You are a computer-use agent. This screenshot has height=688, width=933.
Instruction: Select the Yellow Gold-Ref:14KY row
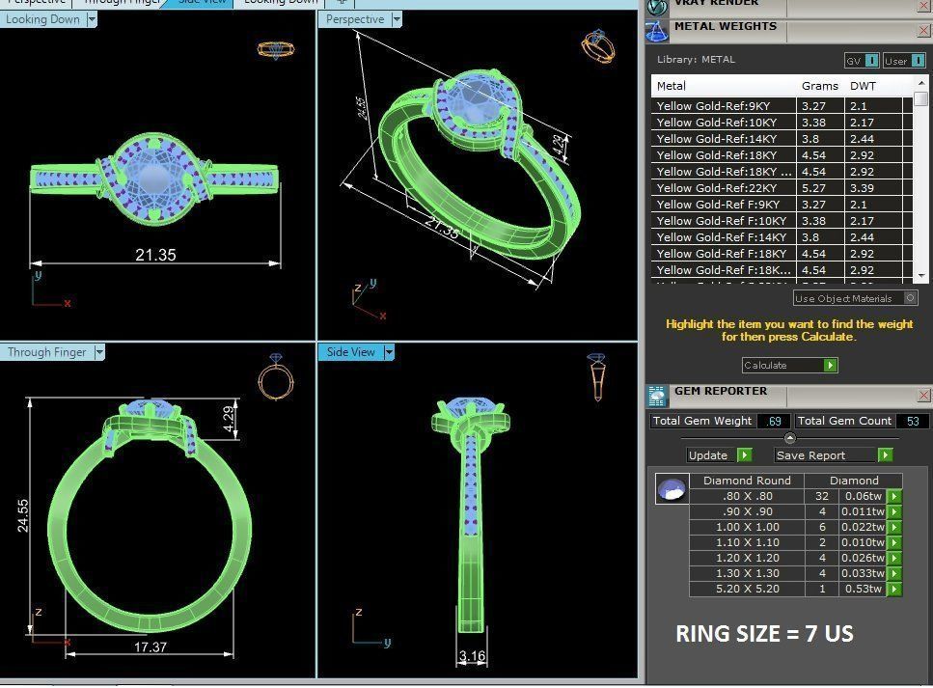pyautogui.click(x=782, y=139)
